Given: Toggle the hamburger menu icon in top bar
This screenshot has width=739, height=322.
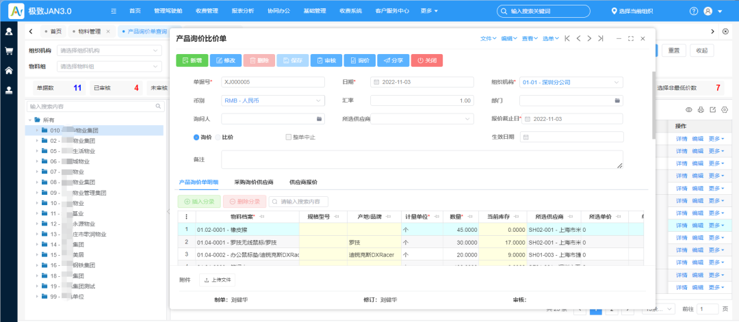Looking at the screenshot, I should point(114,11).
